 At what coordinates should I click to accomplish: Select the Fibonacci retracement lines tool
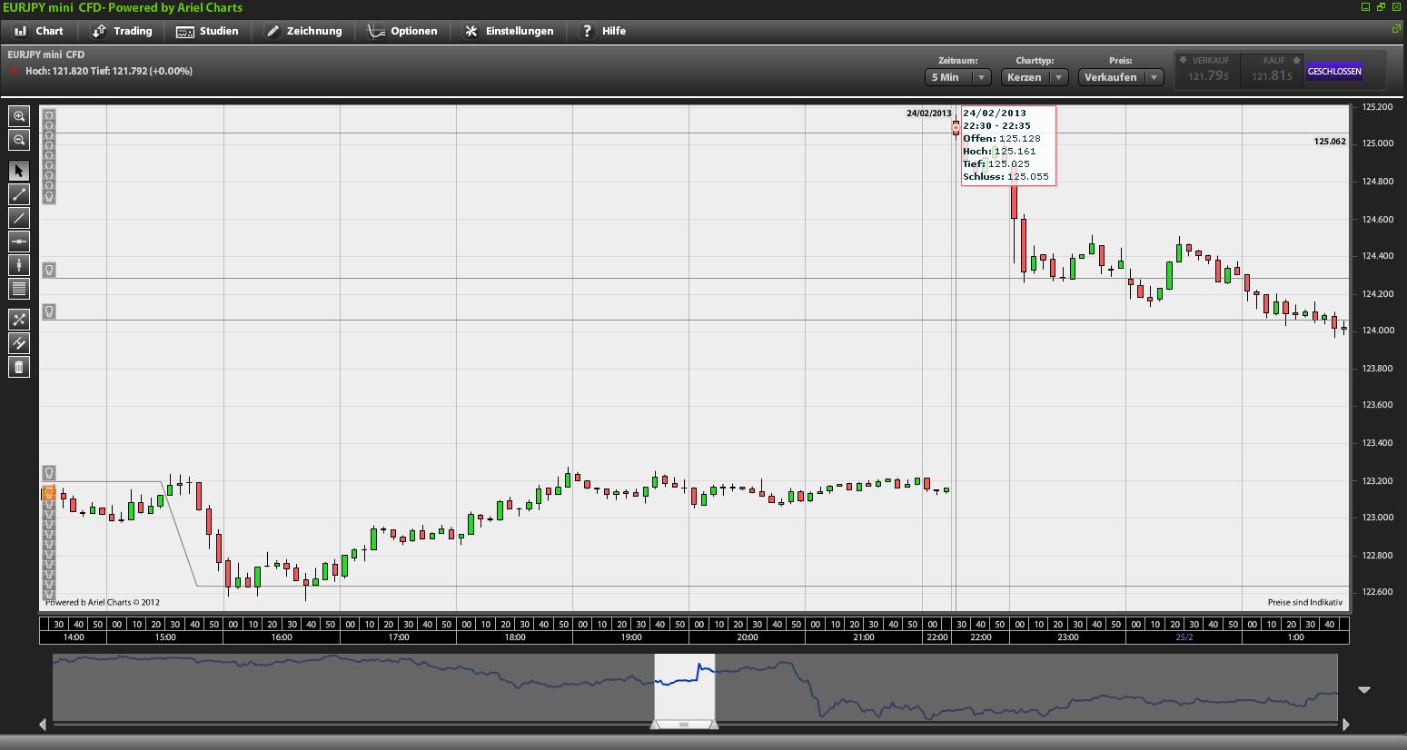[19, 289]
